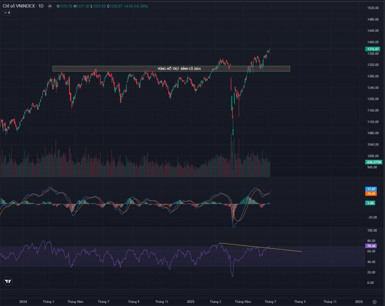Viewport: 385px width, 306px height.
Task: Click the 1400.00 price scale label
Action: 373,42
